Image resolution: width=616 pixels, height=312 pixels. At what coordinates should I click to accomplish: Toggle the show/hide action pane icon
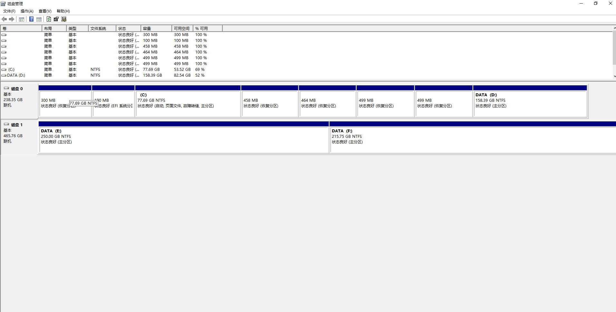(x=39, y=19)
